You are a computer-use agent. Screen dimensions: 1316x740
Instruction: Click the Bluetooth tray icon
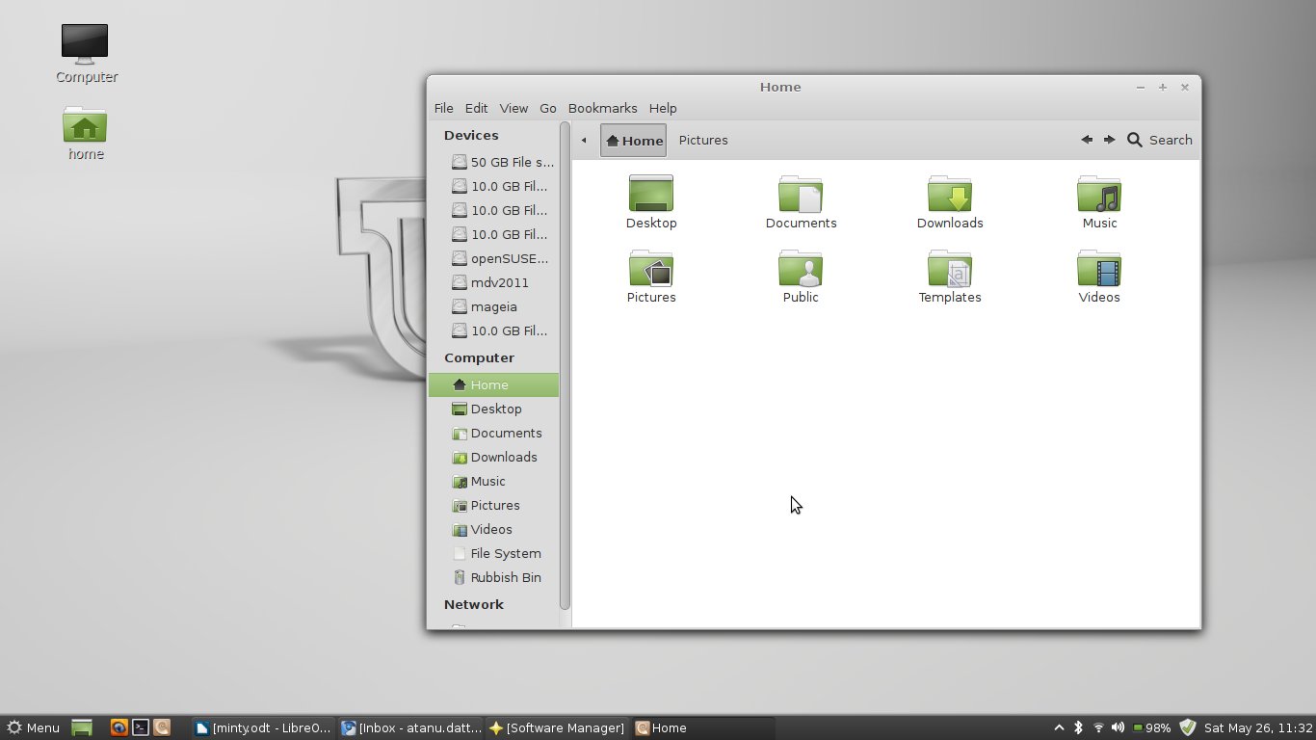tap(1079, 727)
